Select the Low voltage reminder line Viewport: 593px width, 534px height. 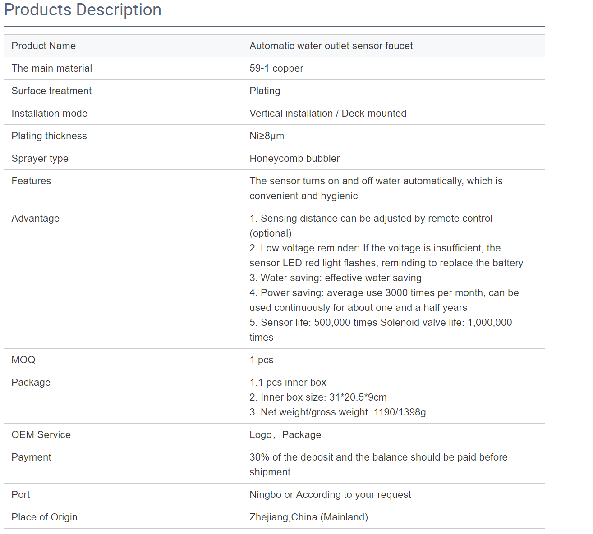pyautogui.click(x=386, y=256)
